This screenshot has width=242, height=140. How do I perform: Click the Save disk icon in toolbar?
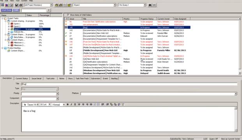click(x=16, y=5)
